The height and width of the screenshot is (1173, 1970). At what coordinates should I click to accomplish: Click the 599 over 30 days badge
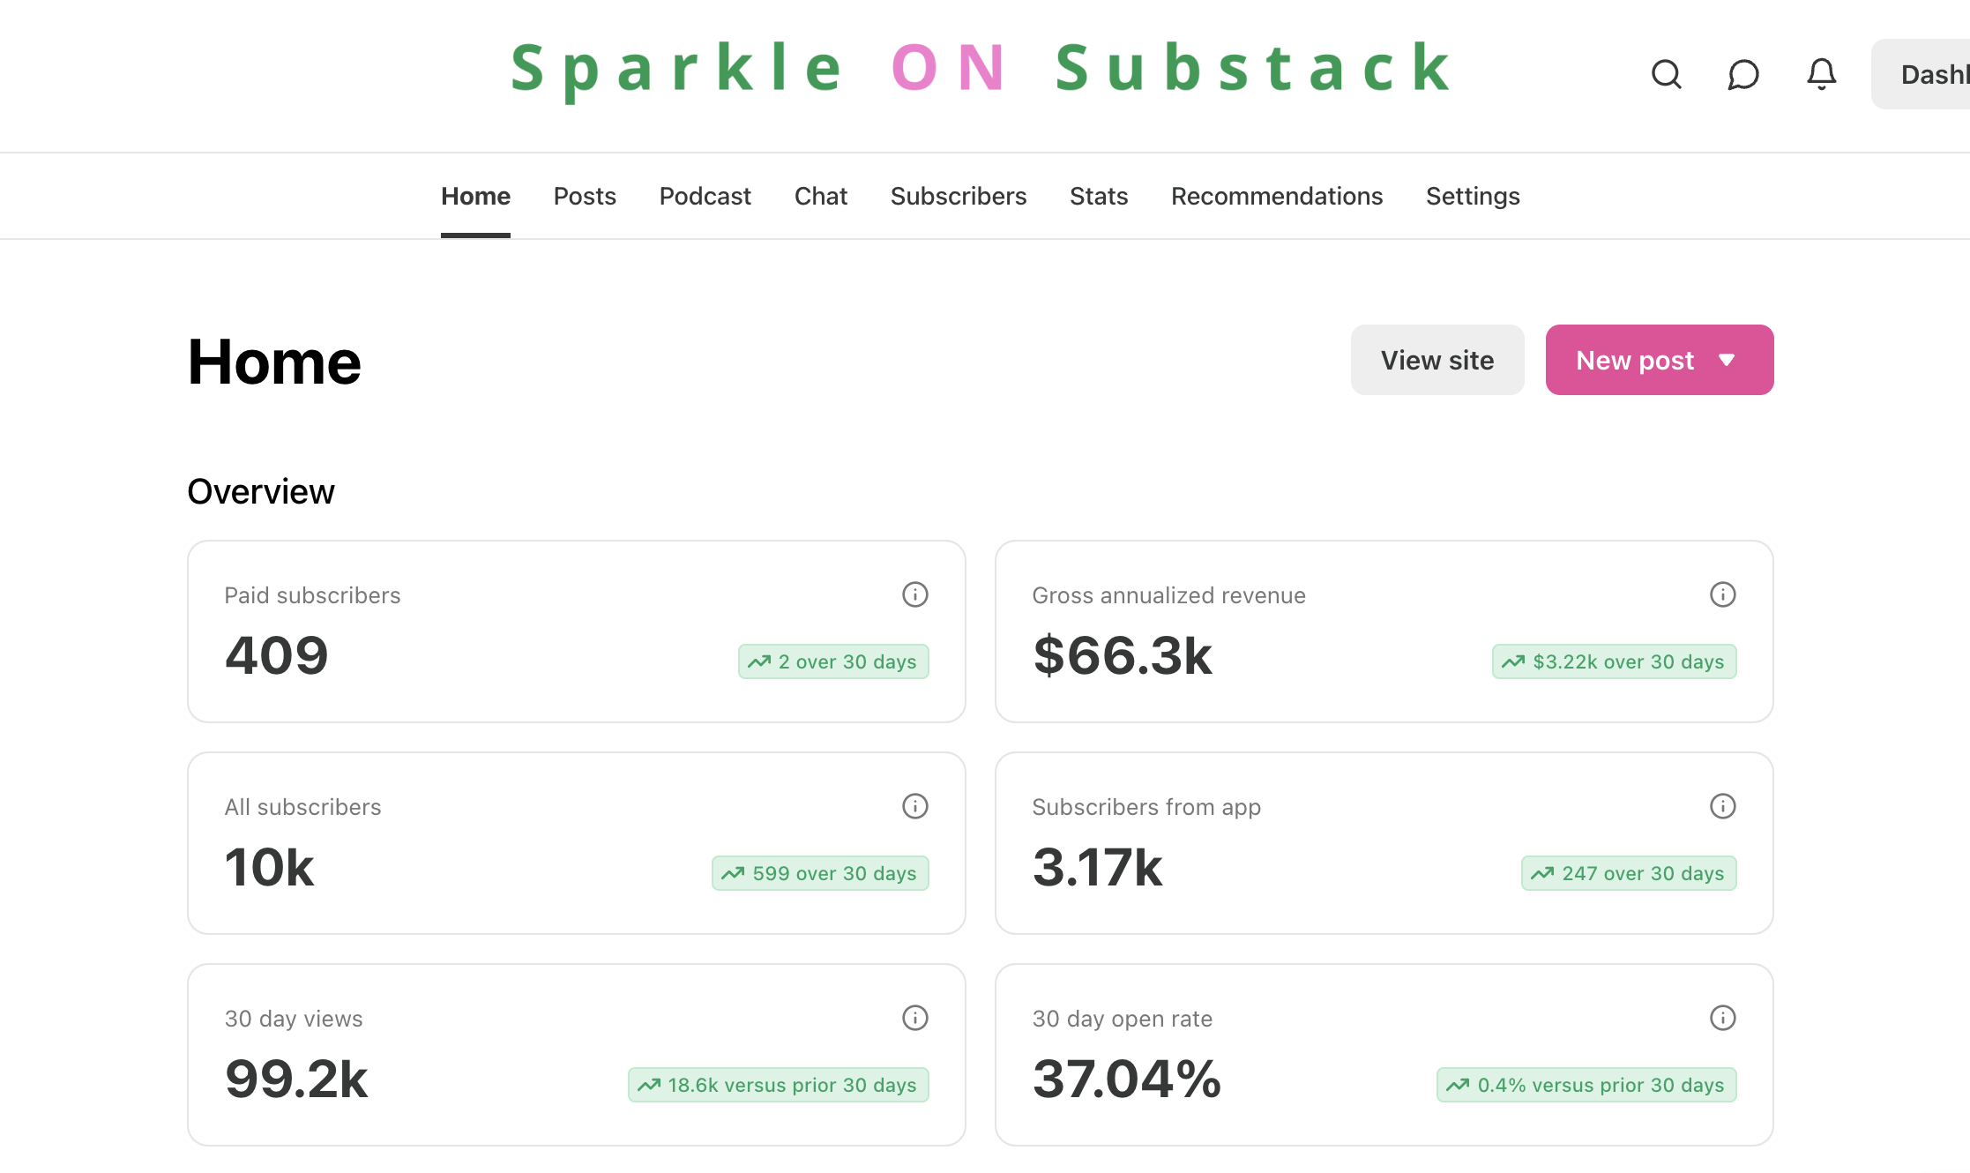click(x=820, y=873)
